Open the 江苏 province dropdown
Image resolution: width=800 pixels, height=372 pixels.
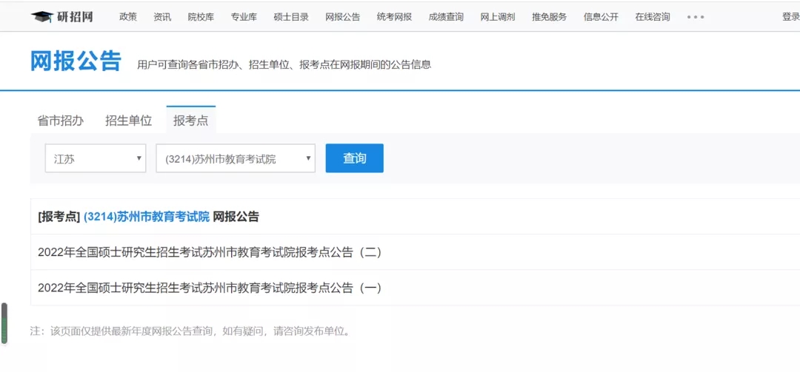tap(96, 158)
